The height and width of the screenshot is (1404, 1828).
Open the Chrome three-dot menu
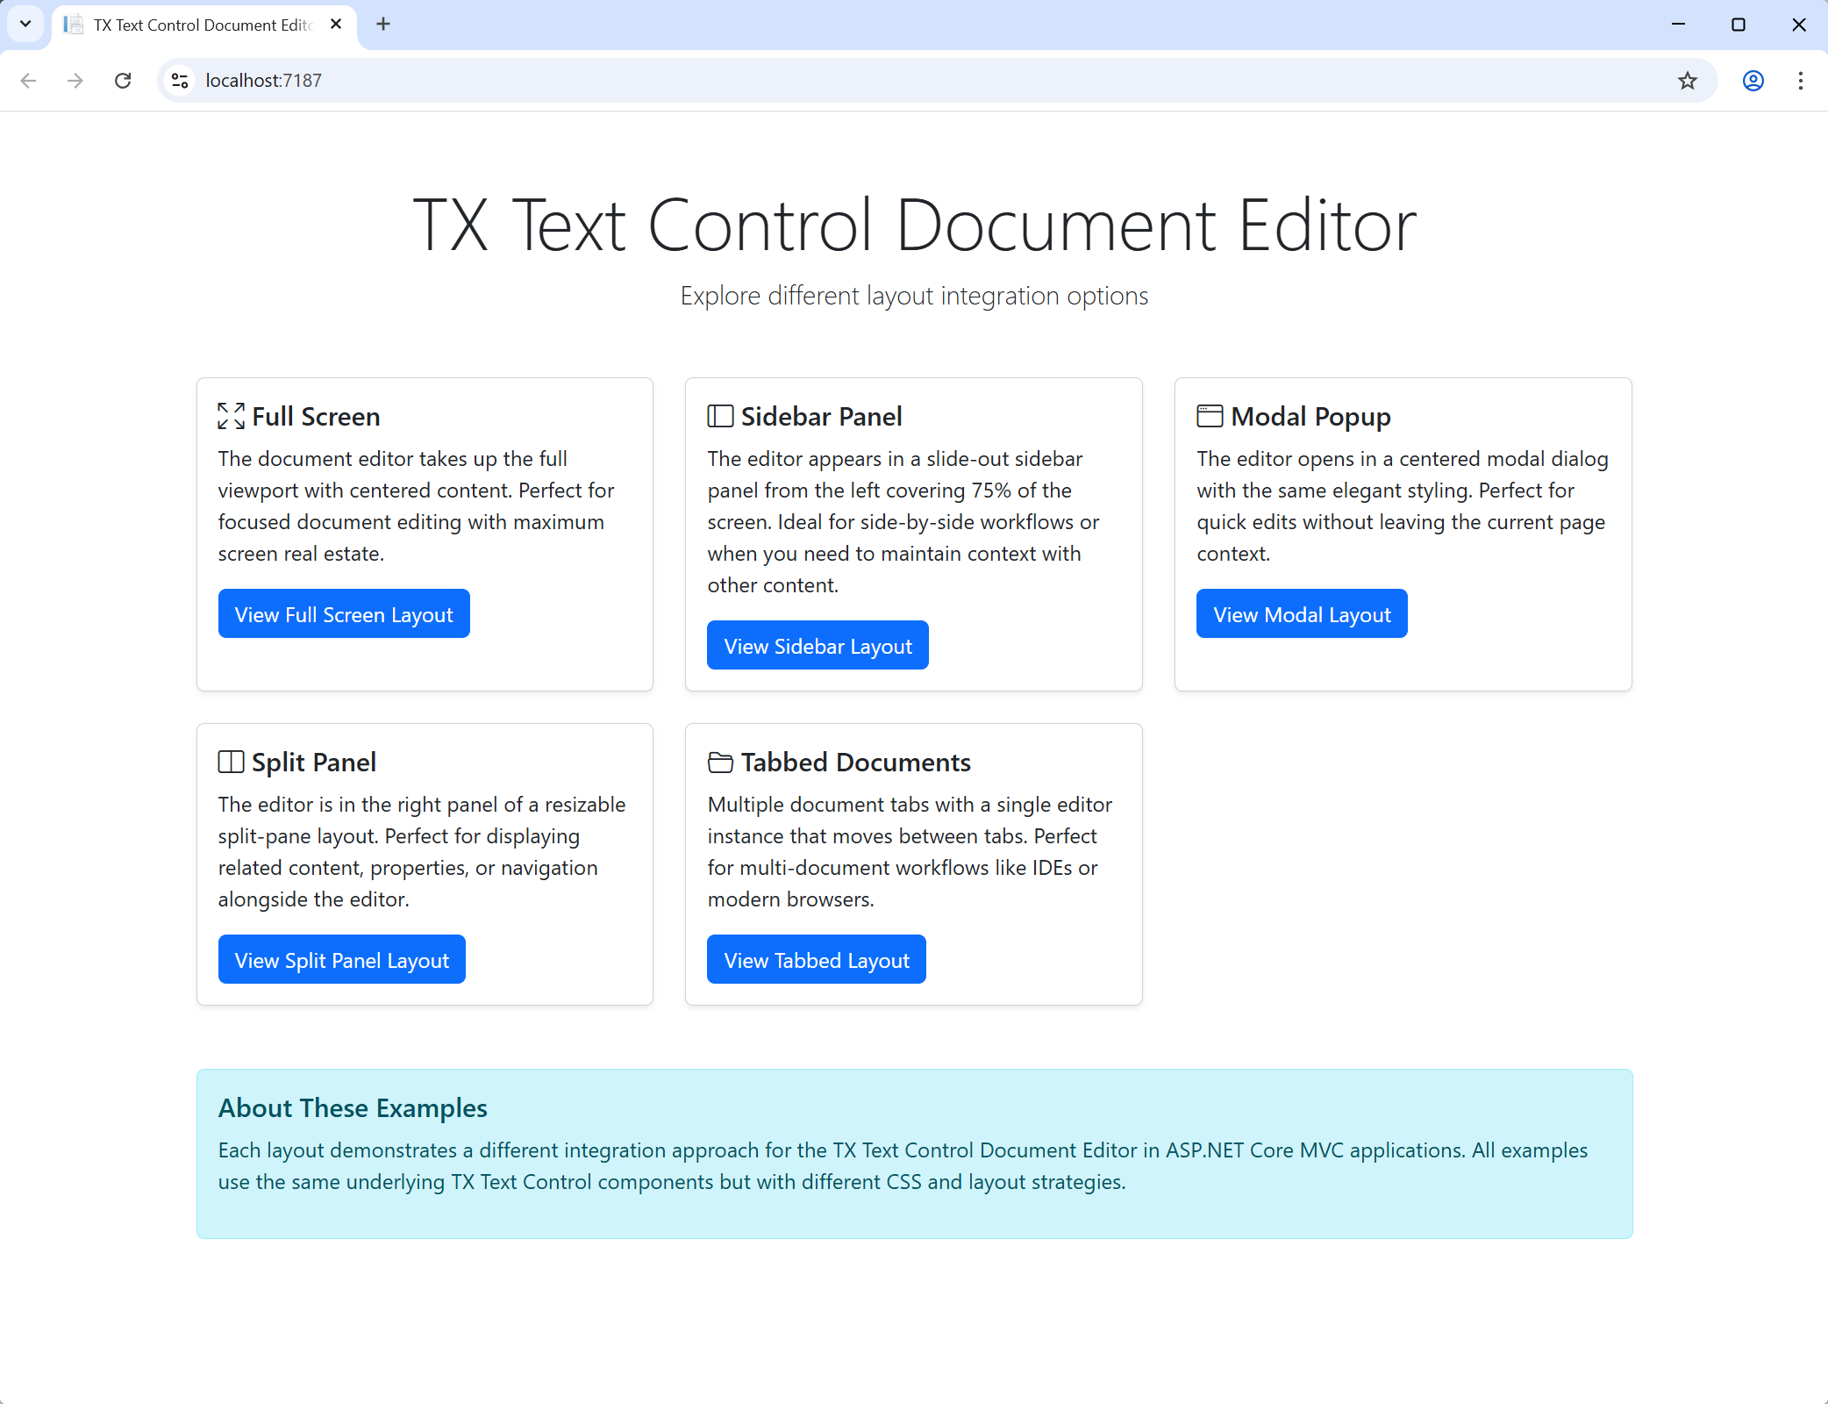(x=1799, y=80)
